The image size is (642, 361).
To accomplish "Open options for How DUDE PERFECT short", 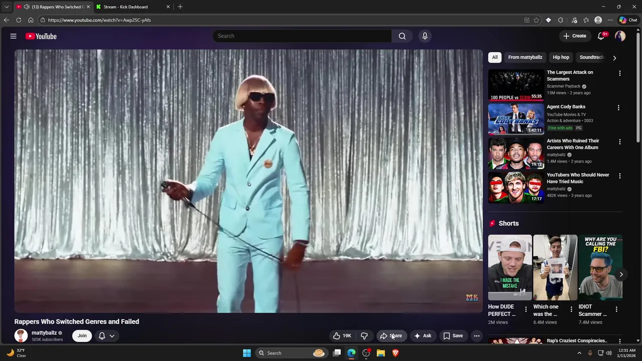I will pos(526,309).
